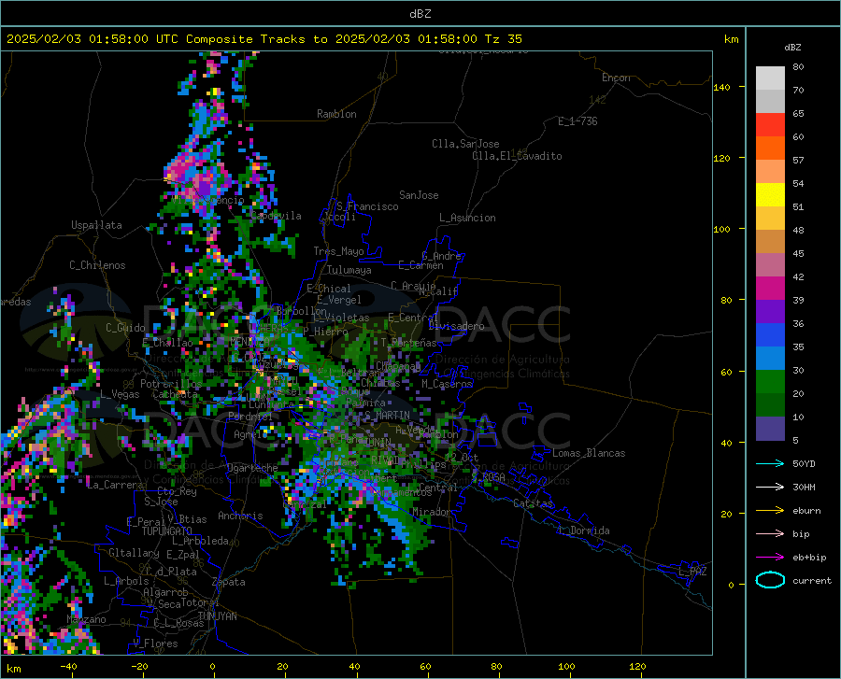Click the 'V_Flores' map label
The height and width of the screenshot is (679, 841).
point(155,644)
